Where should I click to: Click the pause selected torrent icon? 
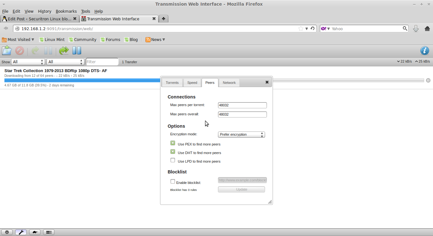pos(48,51)
